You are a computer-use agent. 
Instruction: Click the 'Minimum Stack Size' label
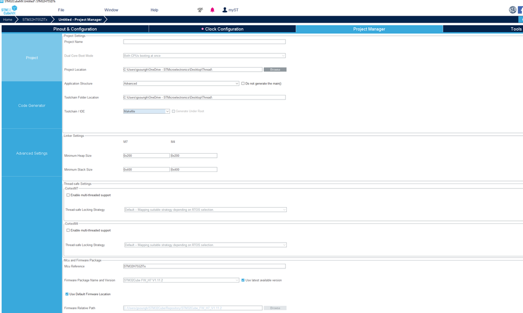pos(79,170)
